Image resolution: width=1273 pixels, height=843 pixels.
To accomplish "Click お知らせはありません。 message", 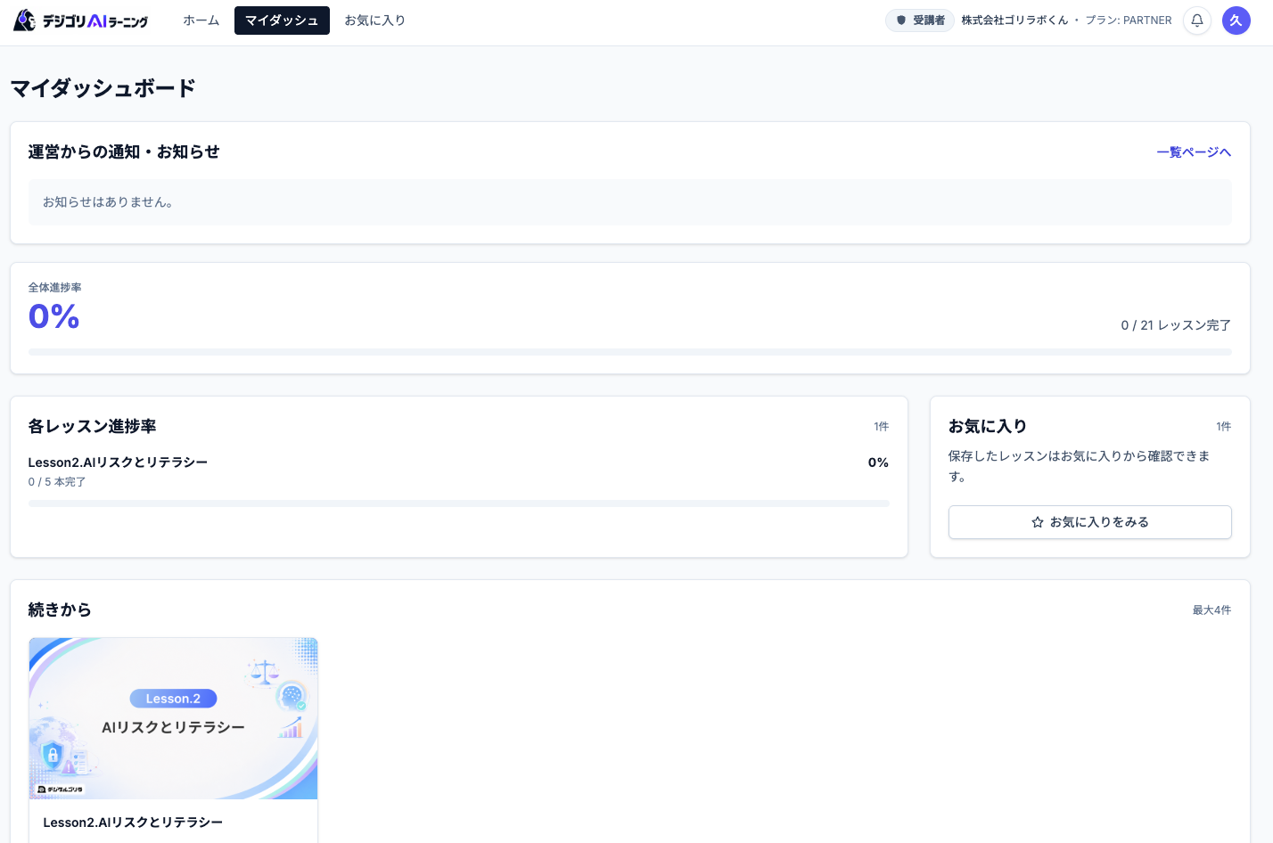I will coord(108,202).
